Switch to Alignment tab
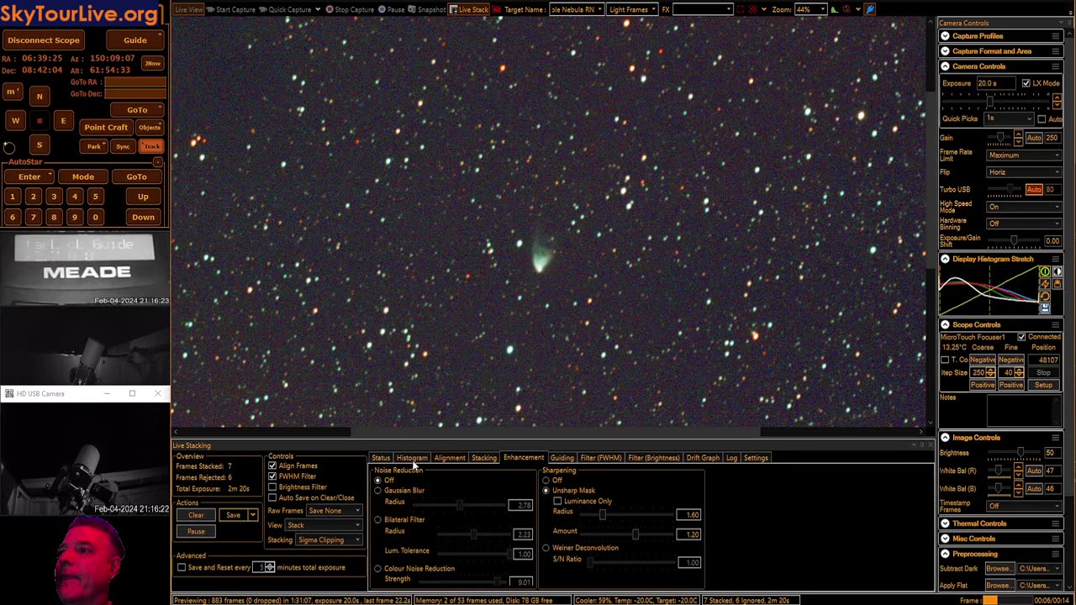Viewport: 1076px width, 605px height. click(x=450, y=458)
